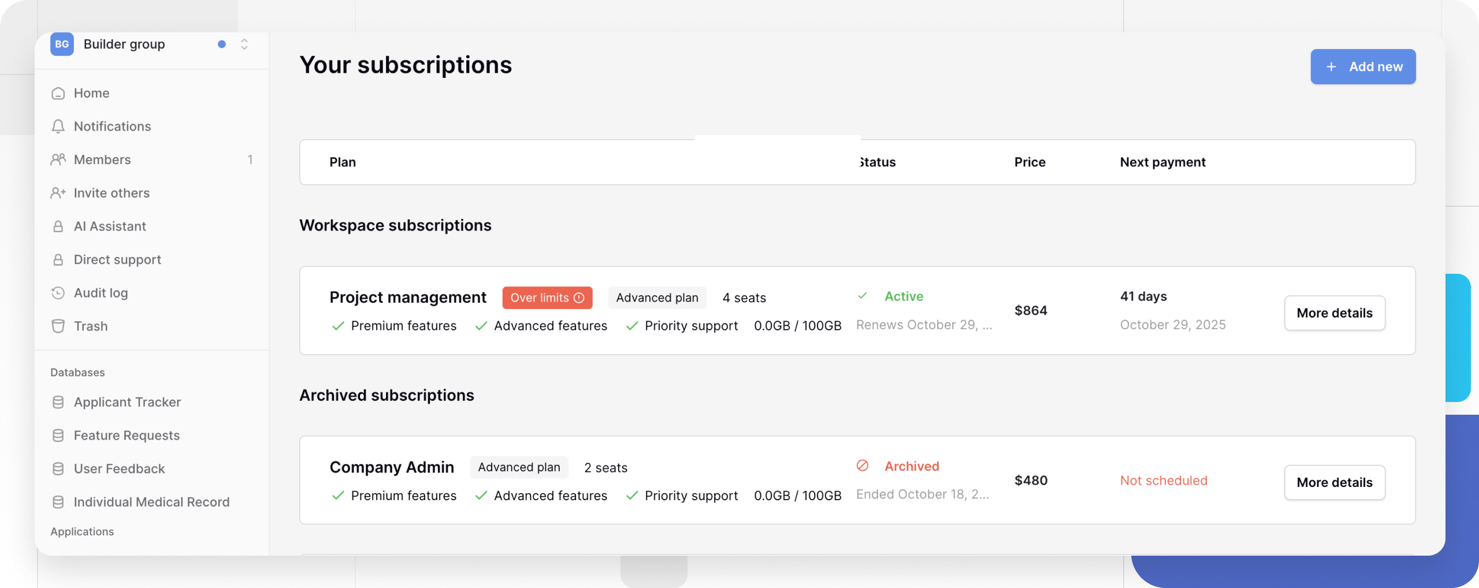1479x588 pixels.
Task: Click the Members people icon
Action: (58, 159)
